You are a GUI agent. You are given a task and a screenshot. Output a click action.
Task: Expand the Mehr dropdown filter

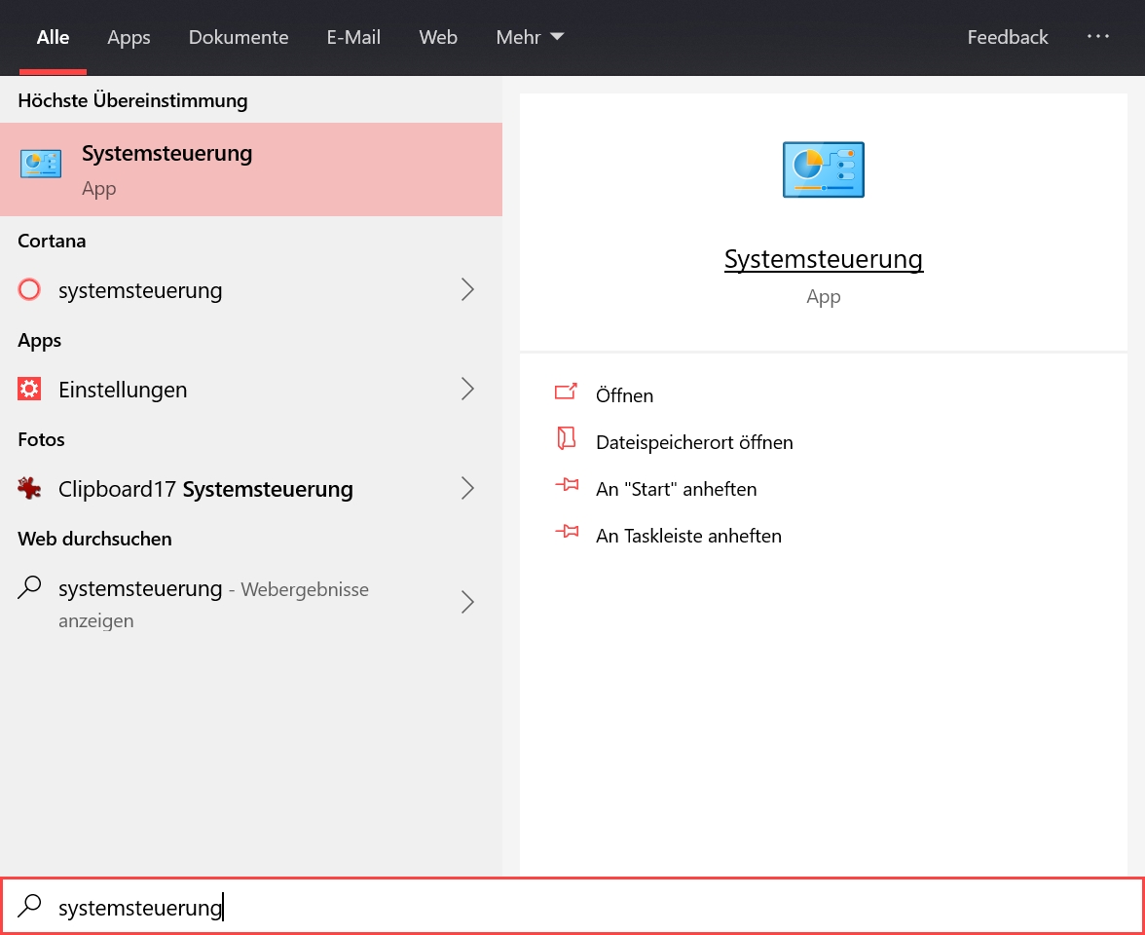(530, 37)
